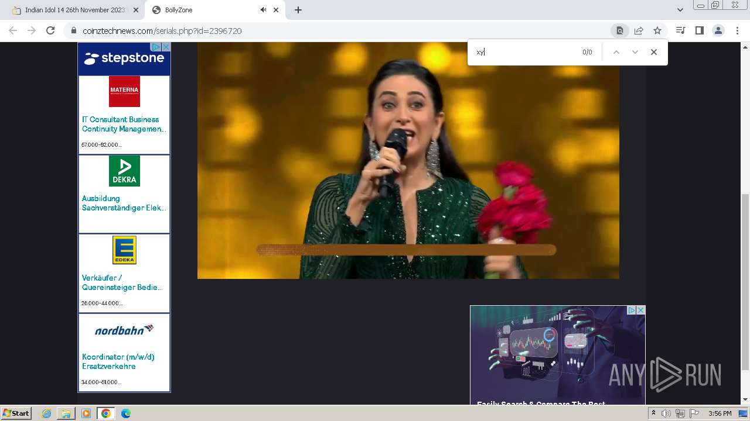Screen dimensions: 750x421
Task: Open the profile avatar menu
Action: point(718,30)
